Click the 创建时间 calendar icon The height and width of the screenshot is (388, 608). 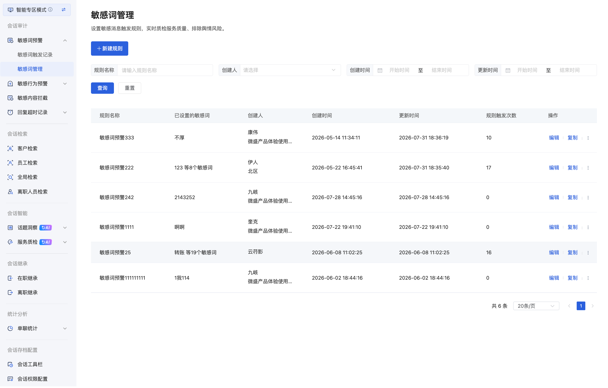click(x=380, y=71)
